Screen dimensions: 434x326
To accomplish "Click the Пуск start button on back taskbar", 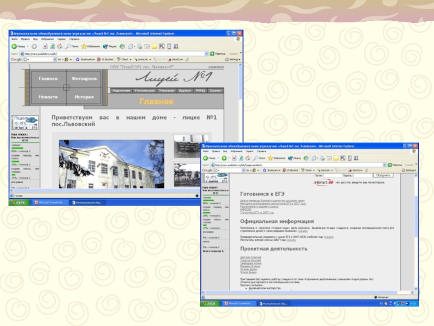I will [19, 202].
